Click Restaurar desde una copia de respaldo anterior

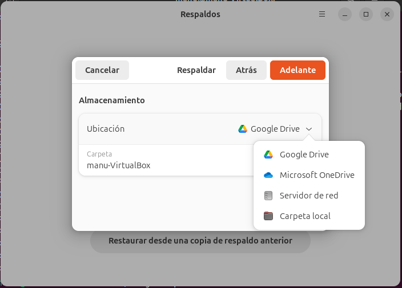pyautogui.click(x=200, y=241)
